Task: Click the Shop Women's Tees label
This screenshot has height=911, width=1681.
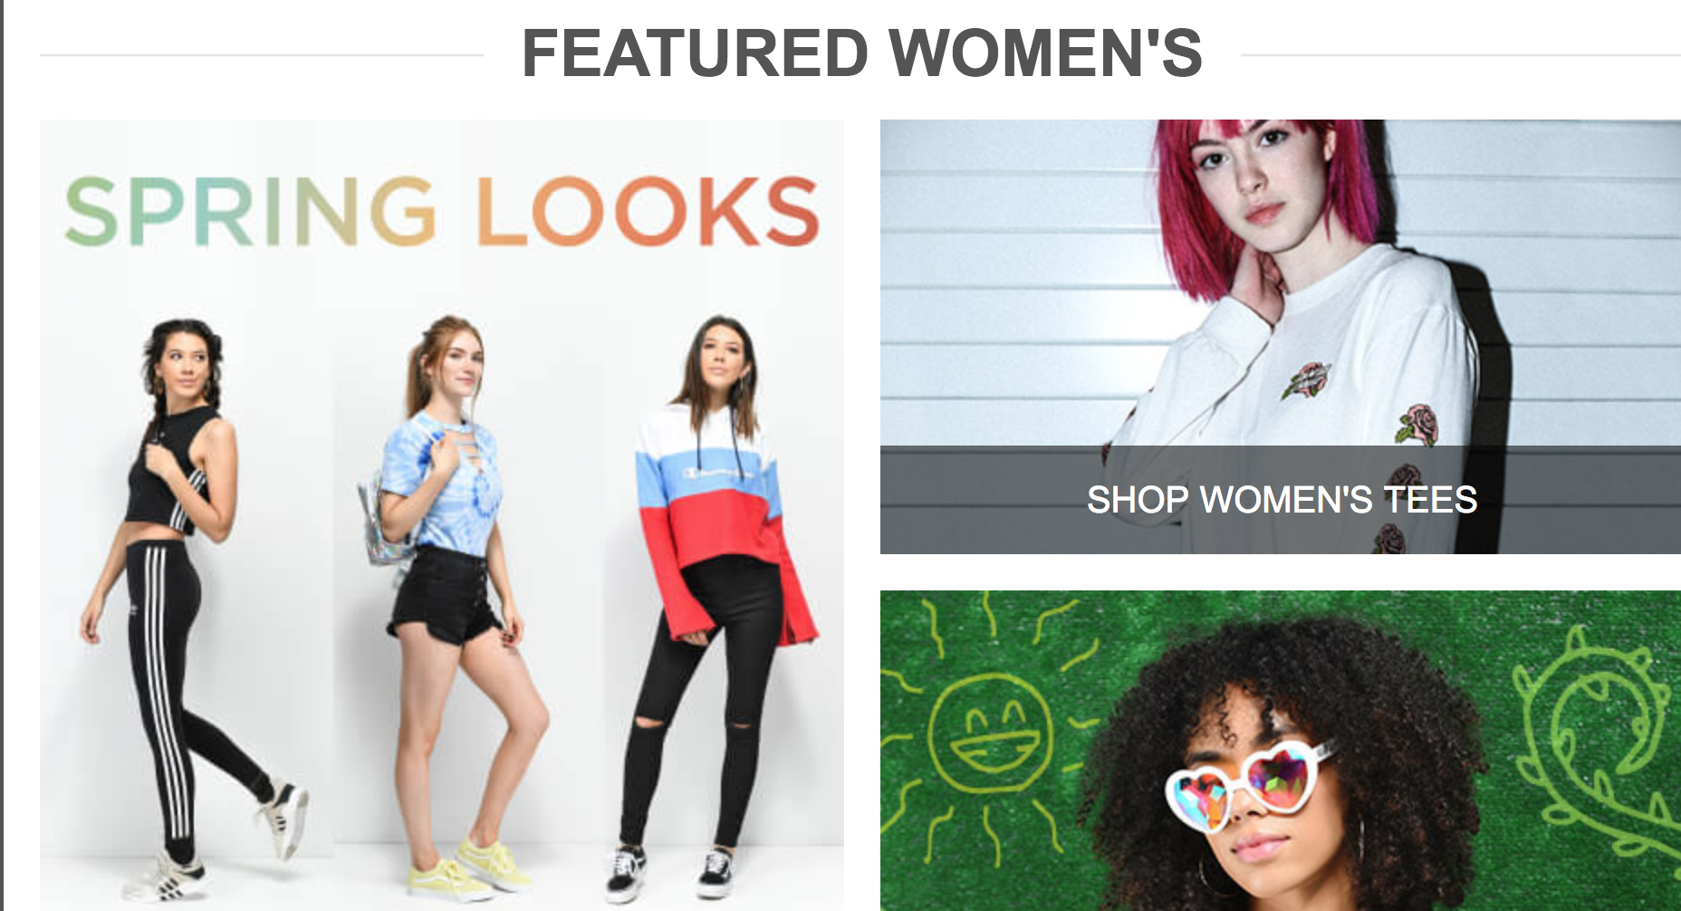Action: (x=1282, y=500)
